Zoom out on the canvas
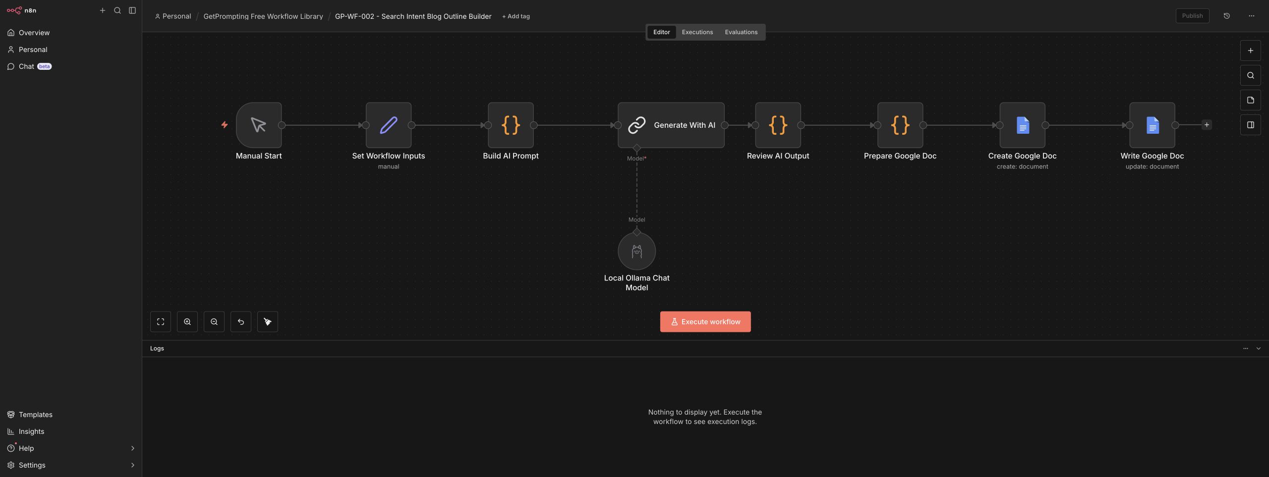The height and width of the screenshot is (477, 1269). (x=214, y=322)
